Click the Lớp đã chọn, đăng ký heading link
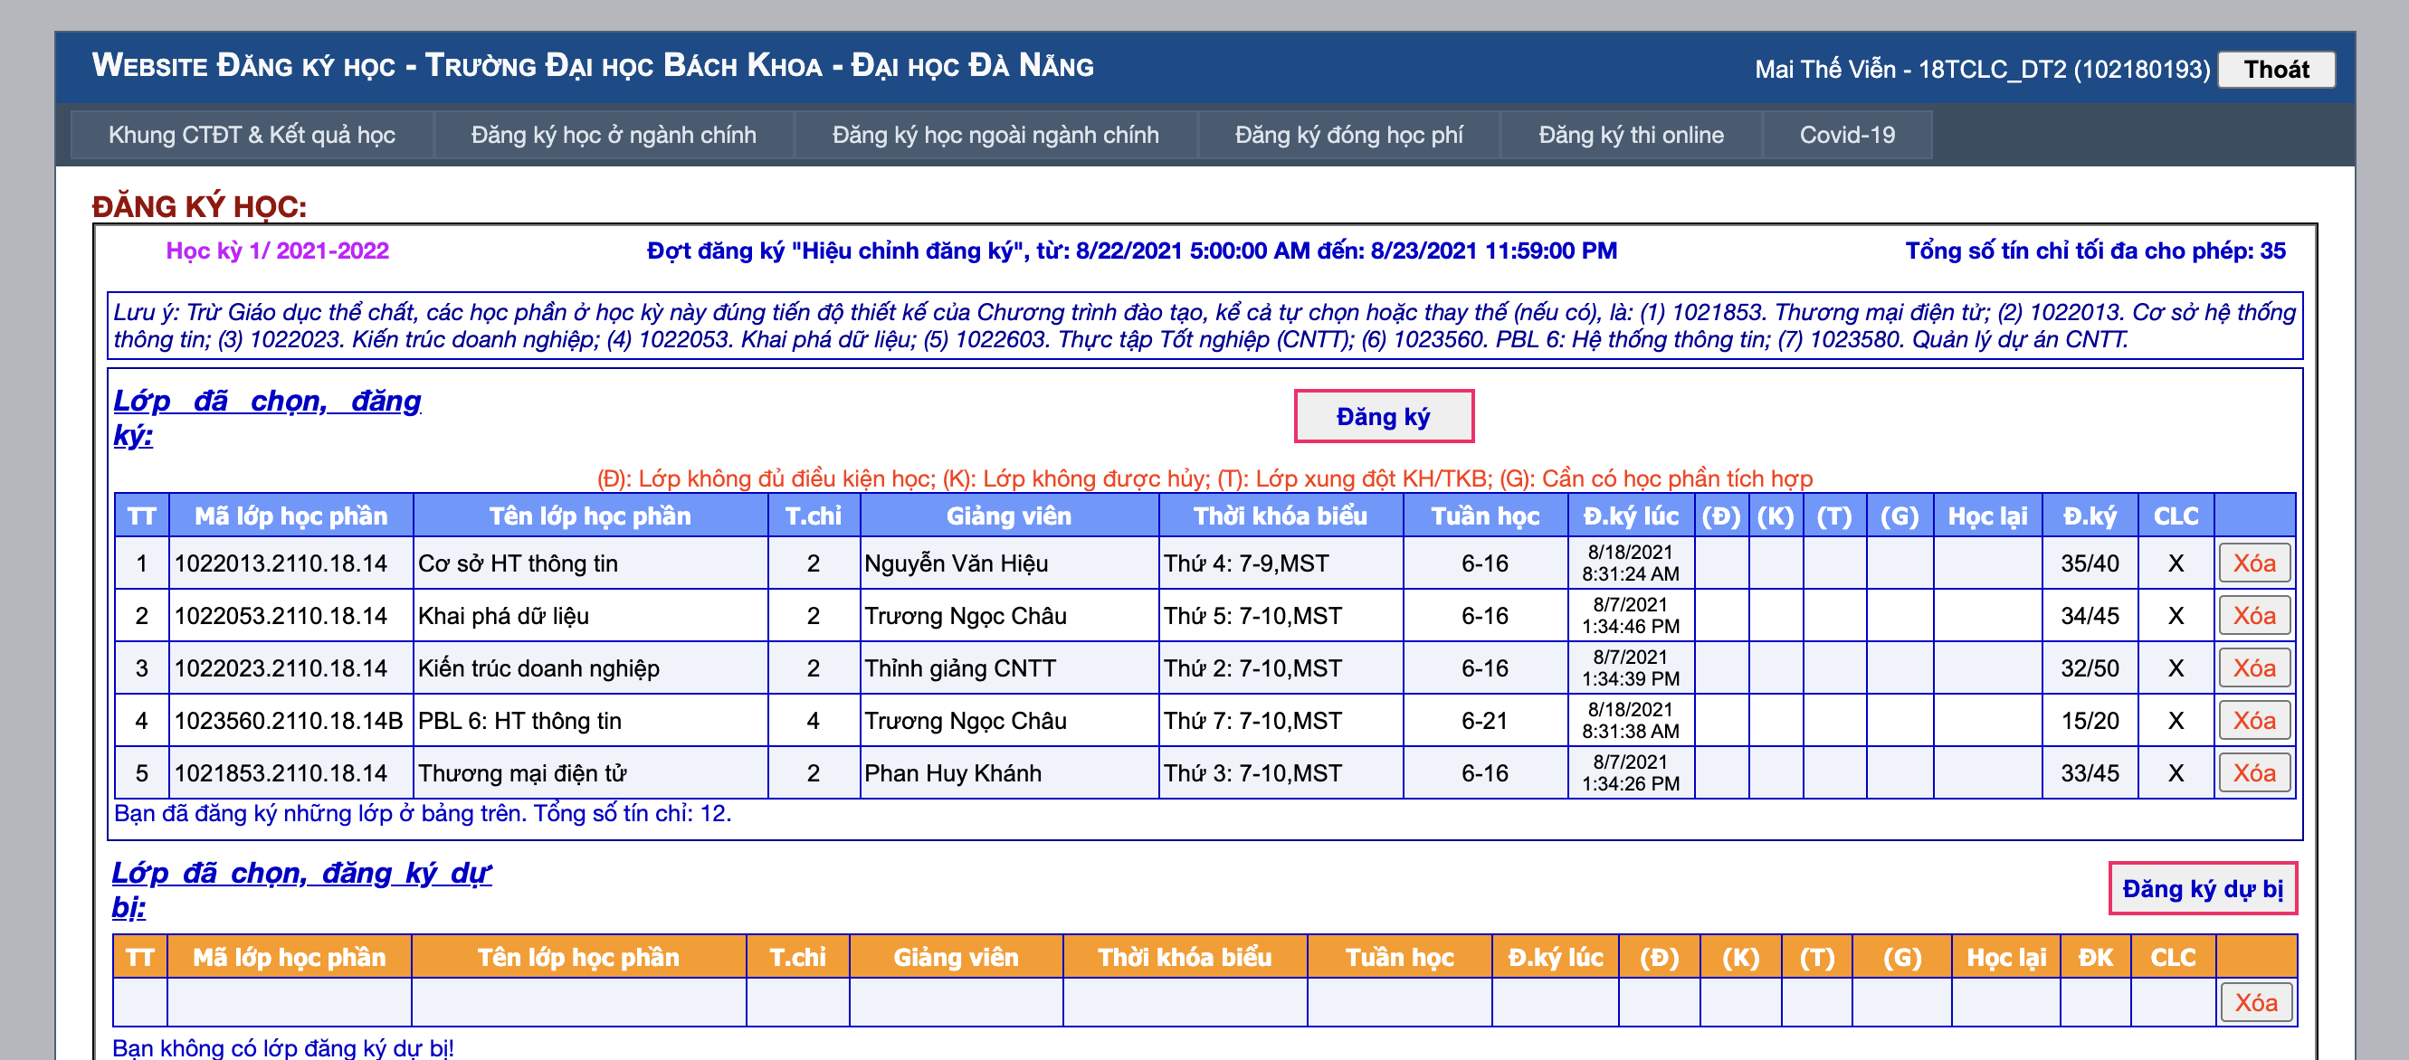The width and height of the screenshot is (2409, 1060). pyautogui.click(x=267, y=417)
